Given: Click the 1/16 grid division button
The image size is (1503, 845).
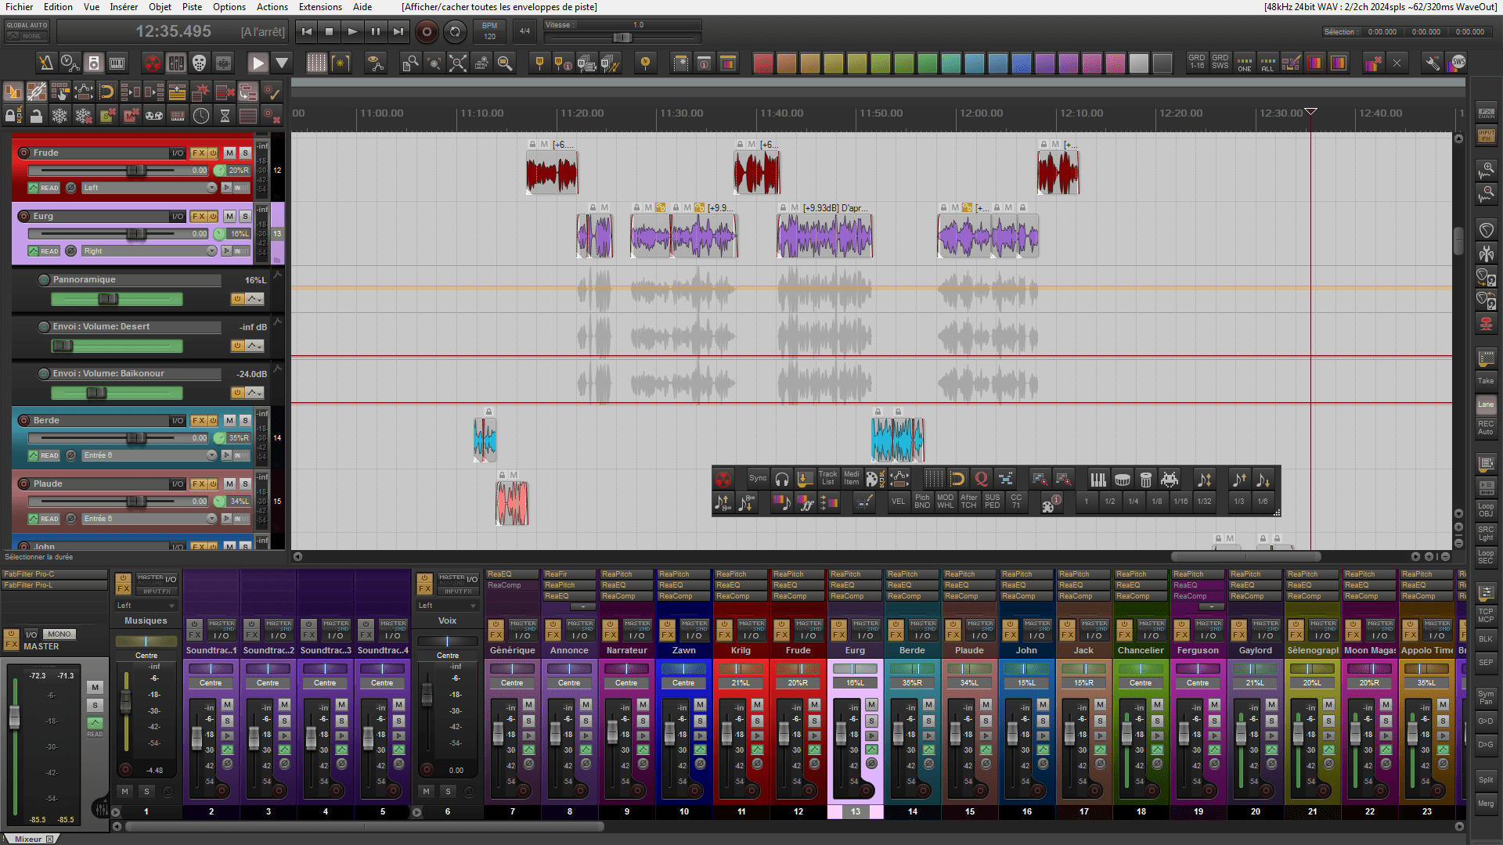Looking at the screenshot, I should [x=1180, y=502].
